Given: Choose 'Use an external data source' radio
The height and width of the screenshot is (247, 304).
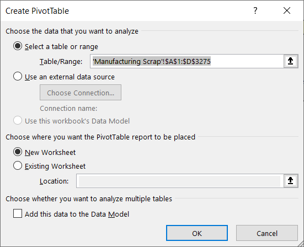Looking at the screenshot, I should tap(18, 77).
